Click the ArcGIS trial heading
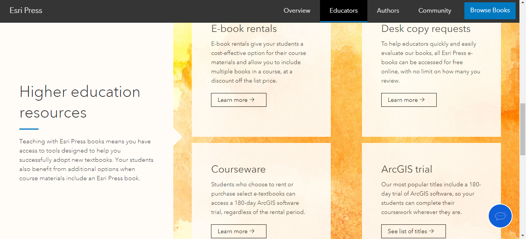Viewport: 526px width, 239px height. click(x=407, y=169)
